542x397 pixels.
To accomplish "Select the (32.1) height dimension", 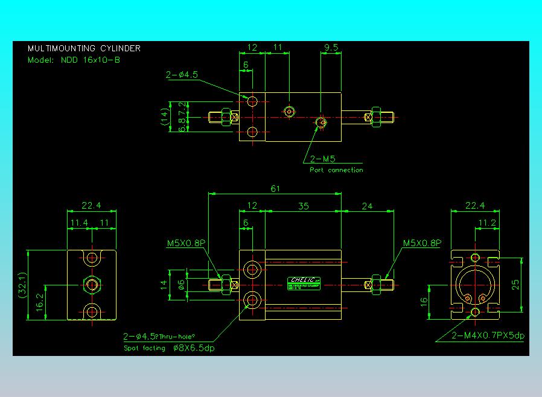I will click(x=22, y=285).
